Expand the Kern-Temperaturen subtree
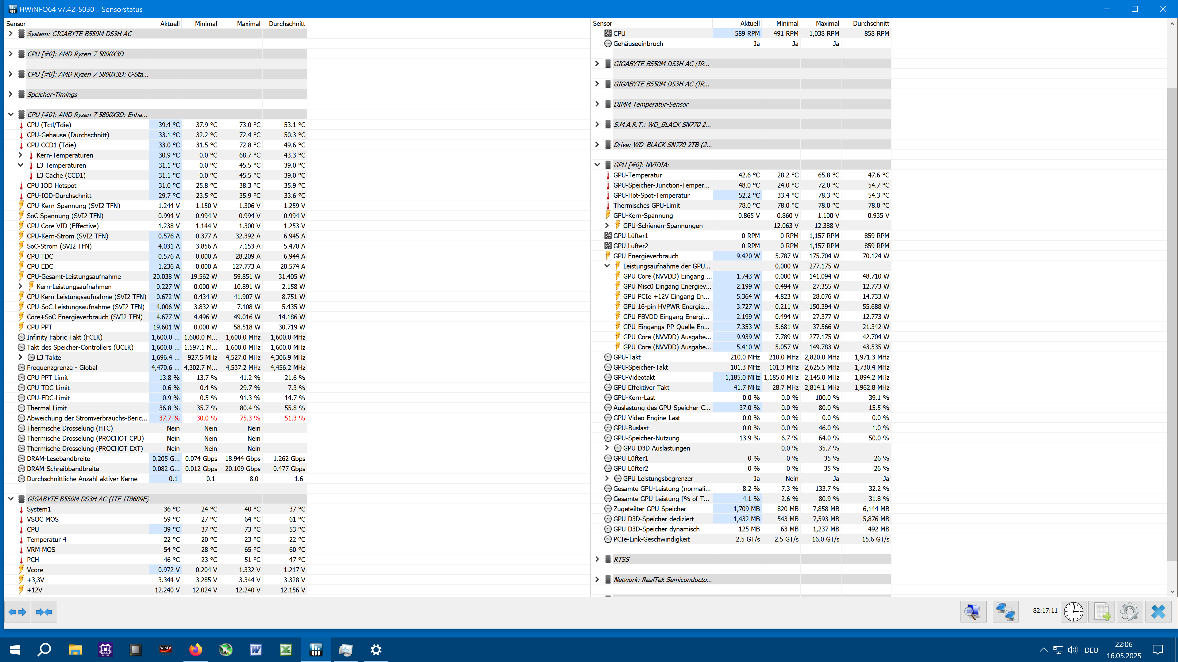 click(21, 155)
